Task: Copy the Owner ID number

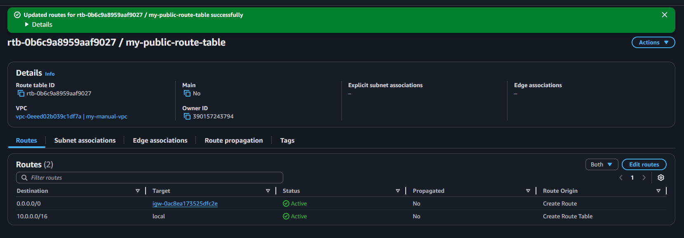Action: 187,117
